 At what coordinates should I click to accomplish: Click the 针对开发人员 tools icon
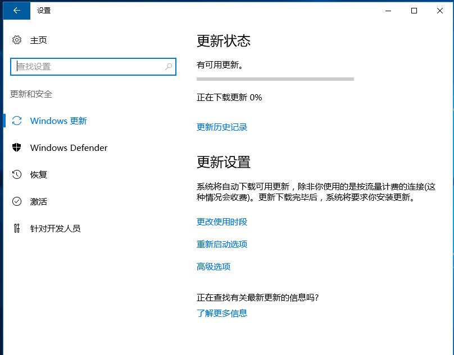17,228
